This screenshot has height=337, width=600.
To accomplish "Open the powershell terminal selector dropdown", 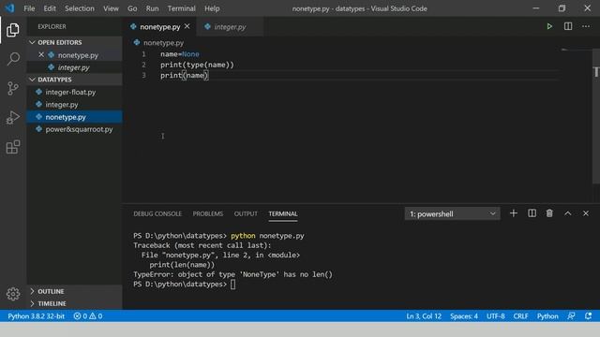I will 452,213.
